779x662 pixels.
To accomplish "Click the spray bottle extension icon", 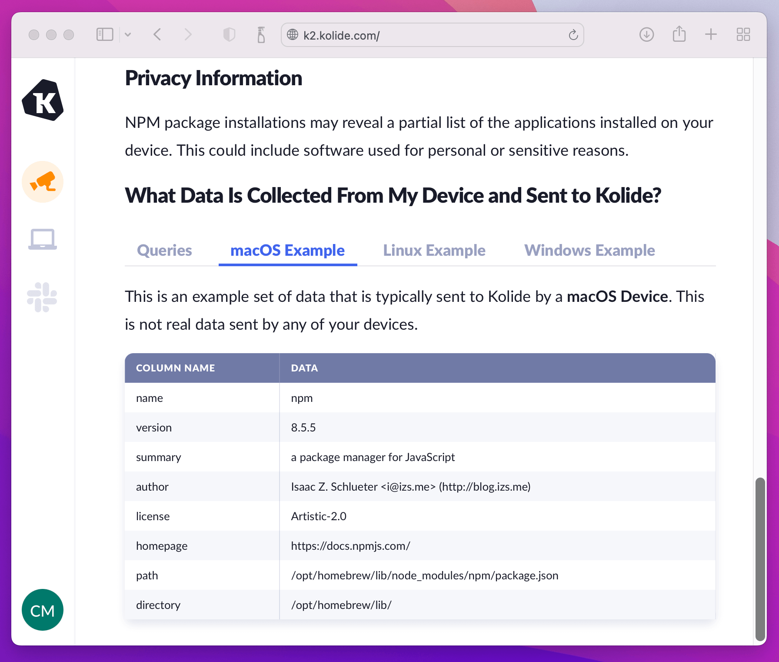I will pyautogui.click(x=261, y=34).
